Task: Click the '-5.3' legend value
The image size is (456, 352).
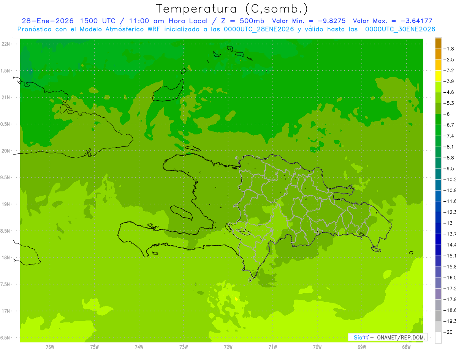Action: [449, 103]
